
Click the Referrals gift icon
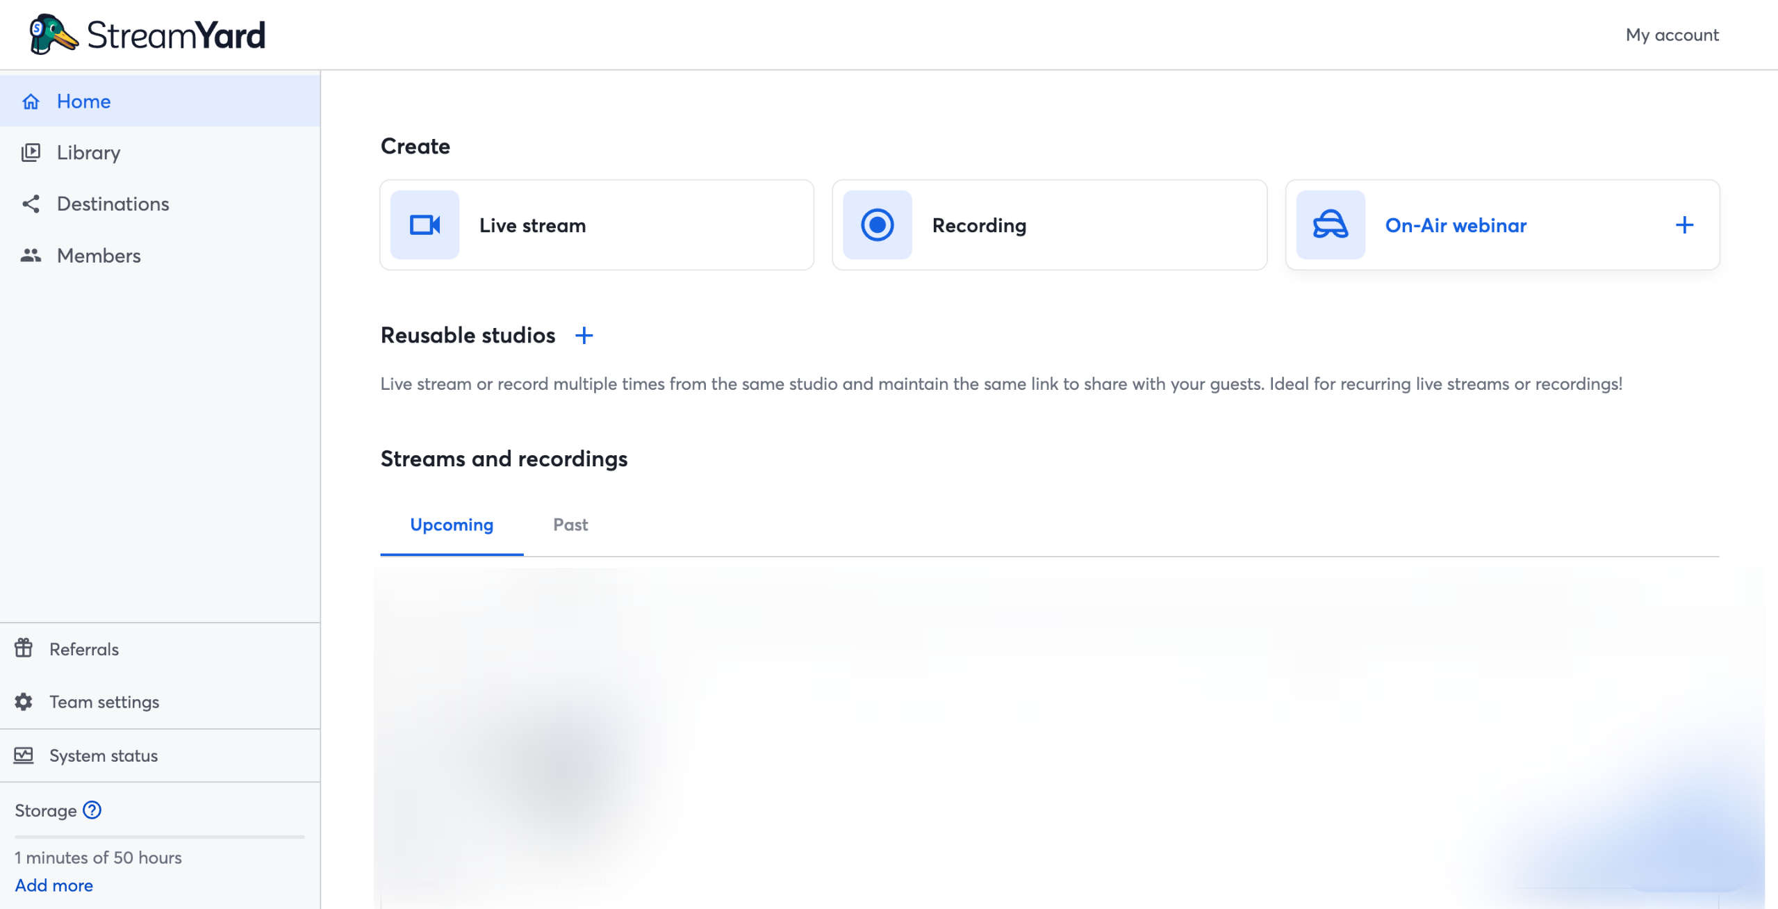point(24,648)
